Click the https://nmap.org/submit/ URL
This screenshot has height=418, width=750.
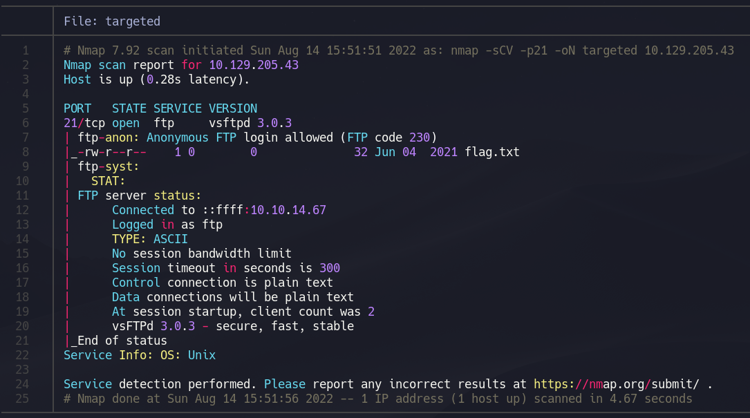coord(616,384)
